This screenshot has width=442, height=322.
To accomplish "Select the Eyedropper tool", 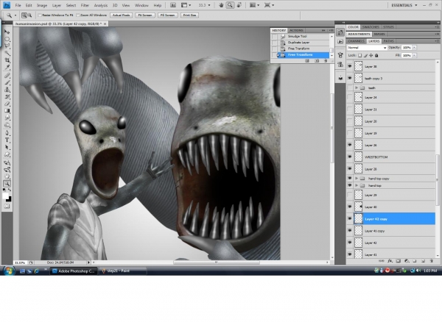I will [7, 67].
